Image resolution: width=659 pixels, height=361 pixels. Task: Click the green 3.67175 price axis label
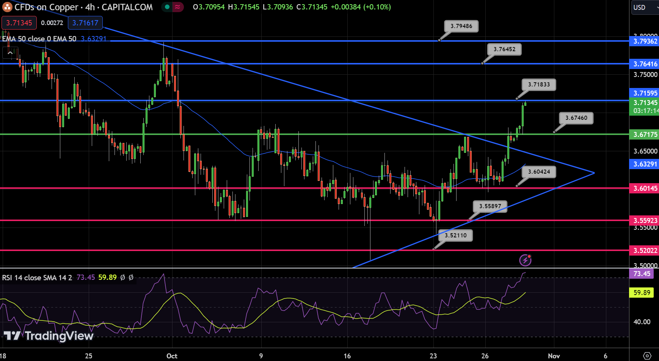(645, 134)
